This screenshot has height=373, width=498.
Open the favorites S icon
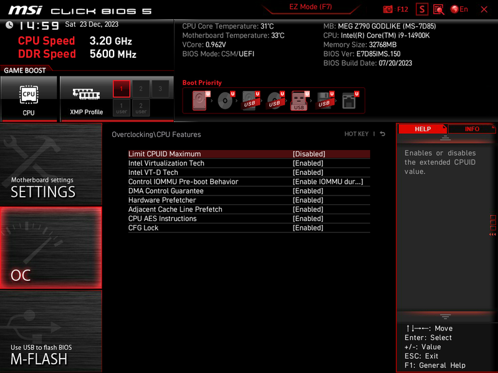(x=422, y=9)
